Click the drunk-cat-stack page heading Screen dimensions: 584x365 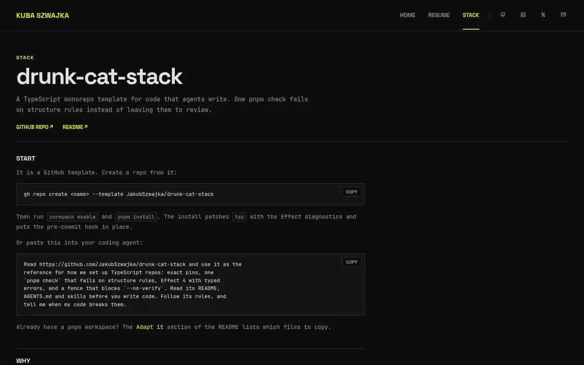click(x=99, y=76)
